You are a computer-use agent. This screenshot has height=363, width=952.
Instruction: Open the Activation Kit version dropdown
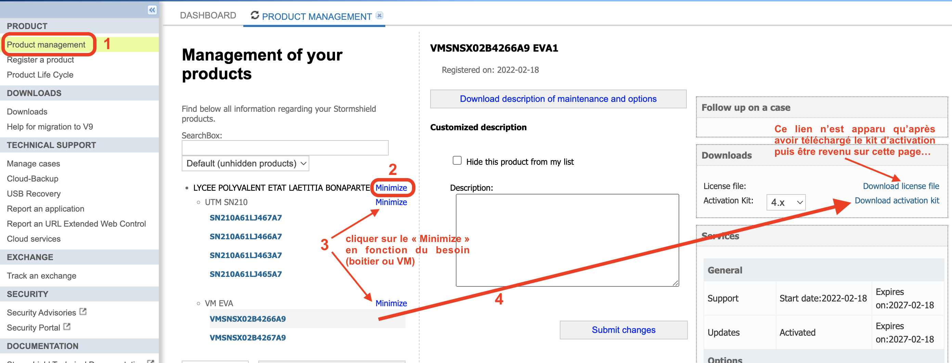coord(786,202)
